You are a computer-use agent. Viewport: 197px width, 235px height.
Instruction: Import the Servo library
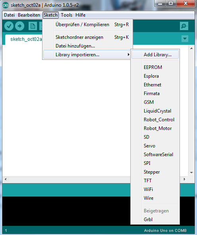pos(155,146)
